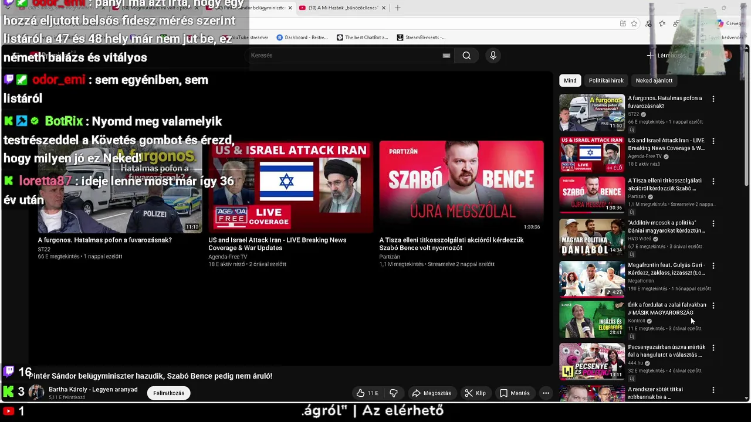Open Érik a fordulat sidebar thumbnail
This screenshot has height=422, width=751.
pos(592,319)
